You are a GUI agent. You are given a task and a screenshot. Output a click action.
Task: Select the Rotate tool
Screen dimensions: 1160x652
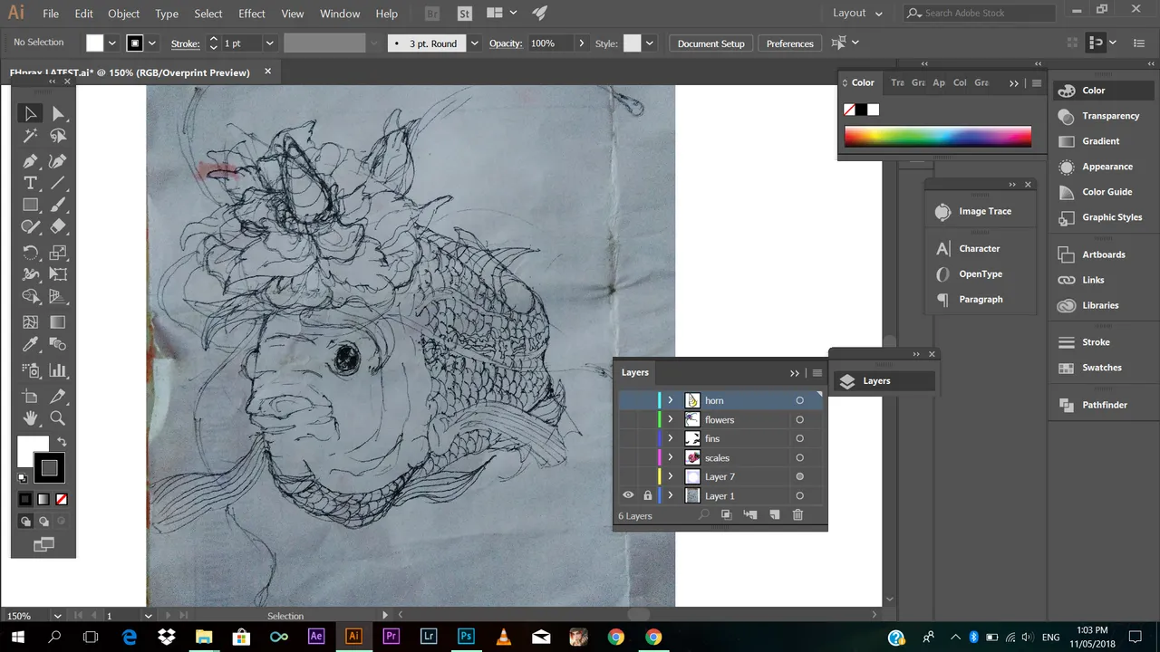pos(30,253)
